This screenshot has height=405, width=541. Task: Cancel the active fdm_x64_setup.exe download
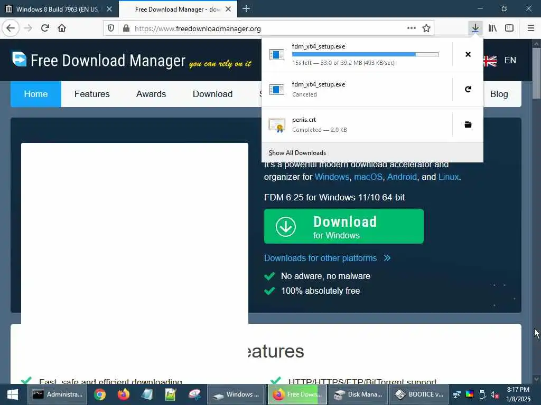[468, 54]
